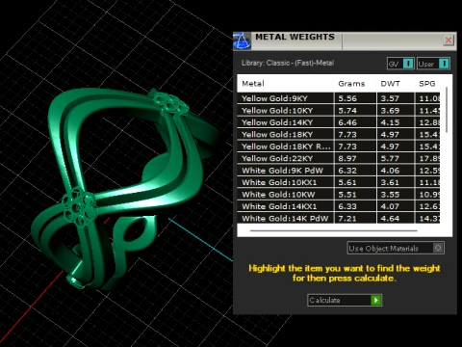Close the Metal Weights panel
This screenshot has width=462, height=347.
click(449, 40)
